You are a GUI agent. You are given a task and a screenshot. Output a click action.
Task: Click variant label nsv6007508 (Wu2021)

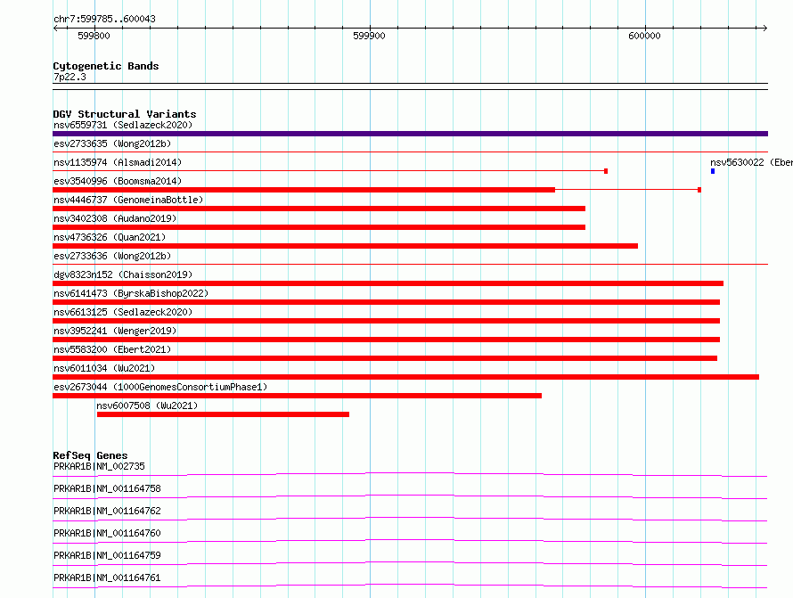pyautogui.click(x=147, y=405)
